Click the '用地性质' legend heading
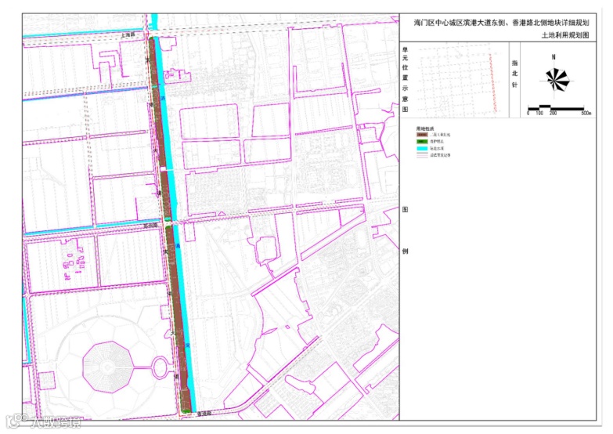Image resolution: width=613 pixels, height=434 pixels. pos(425,128)
